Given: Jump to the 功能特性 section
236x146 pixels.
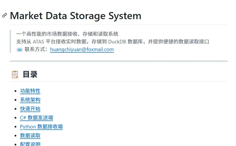Looking at the screenshot, I should (x=30, y=91).
